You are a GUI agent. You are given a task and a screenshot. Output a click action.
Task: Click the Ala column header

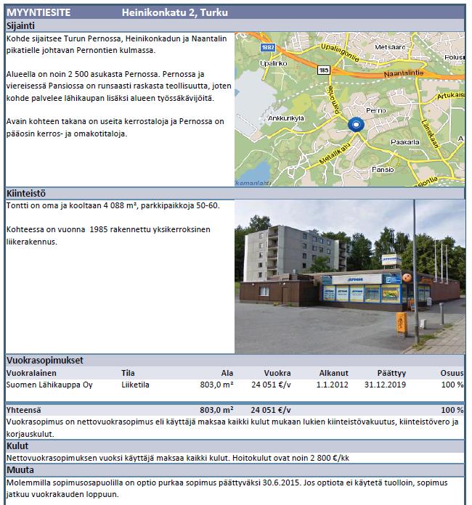tap(227, 373)
